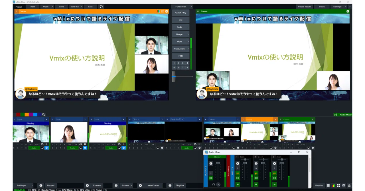Select the red input category tab
Image resolution: width=365 pixels, height=191 pixels.
pyautogui.click(x=18, y=115)
